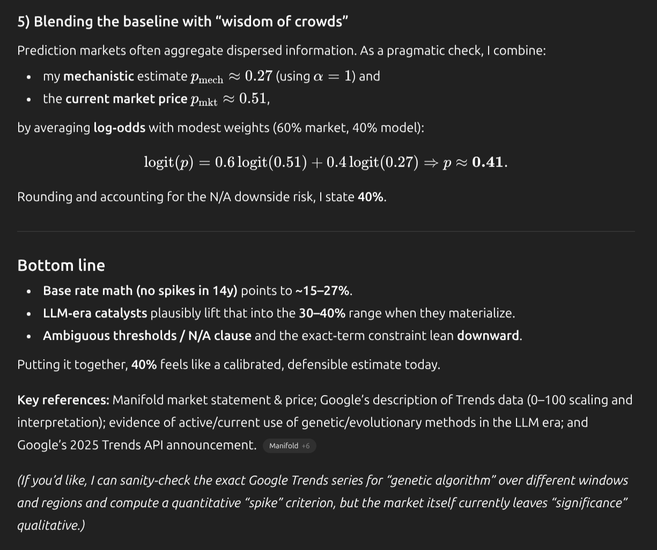
Task: Click the bold "mechanistic" word
Action: pyautogui.click(x=99, y=76)
